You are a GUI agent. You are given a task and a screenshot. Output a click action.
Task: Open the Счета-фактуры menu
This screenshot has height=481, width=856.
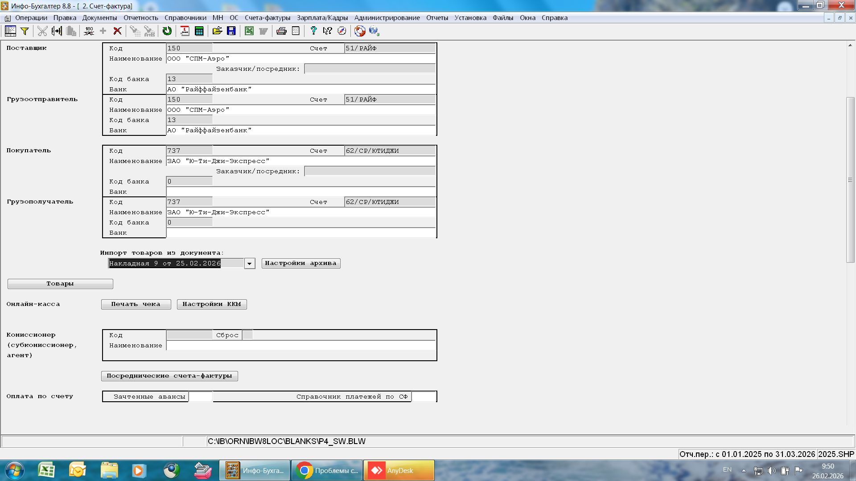coord(267,18)
